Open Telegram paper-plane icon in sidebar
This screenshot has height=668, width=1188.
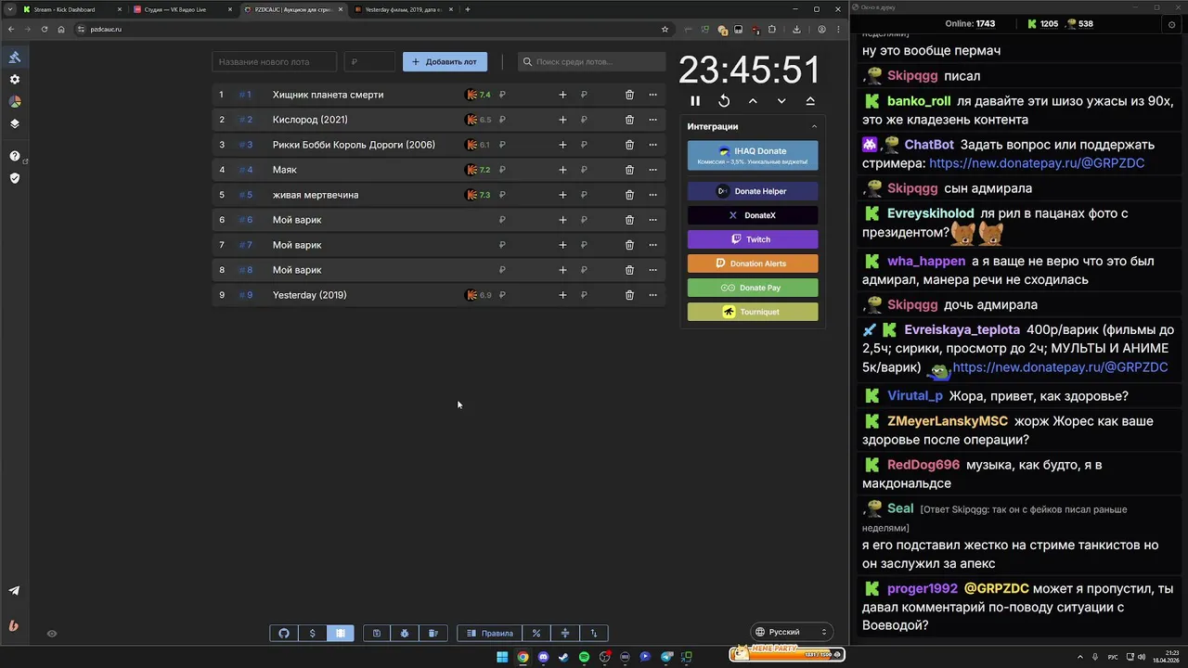point(15,591)
